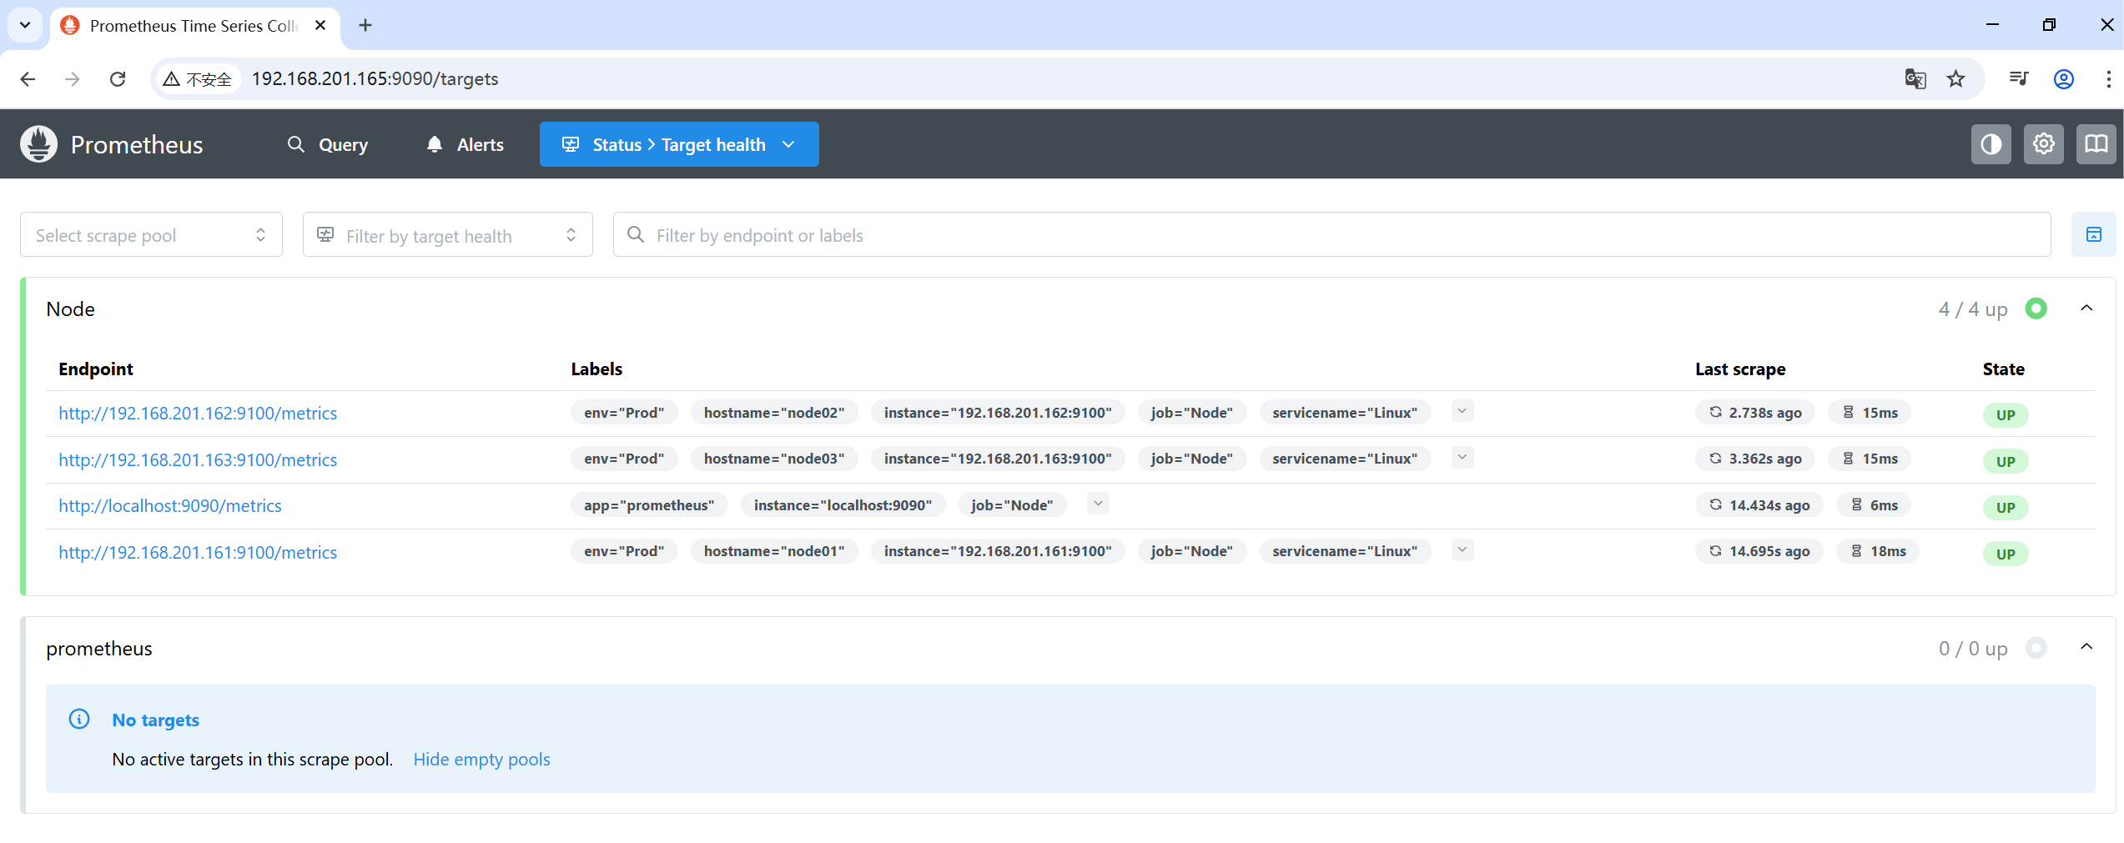2124x843 pixels.
Task: Toggle the dark/light theme icon
Action: pyautogui.click(x=1991, y=144)
